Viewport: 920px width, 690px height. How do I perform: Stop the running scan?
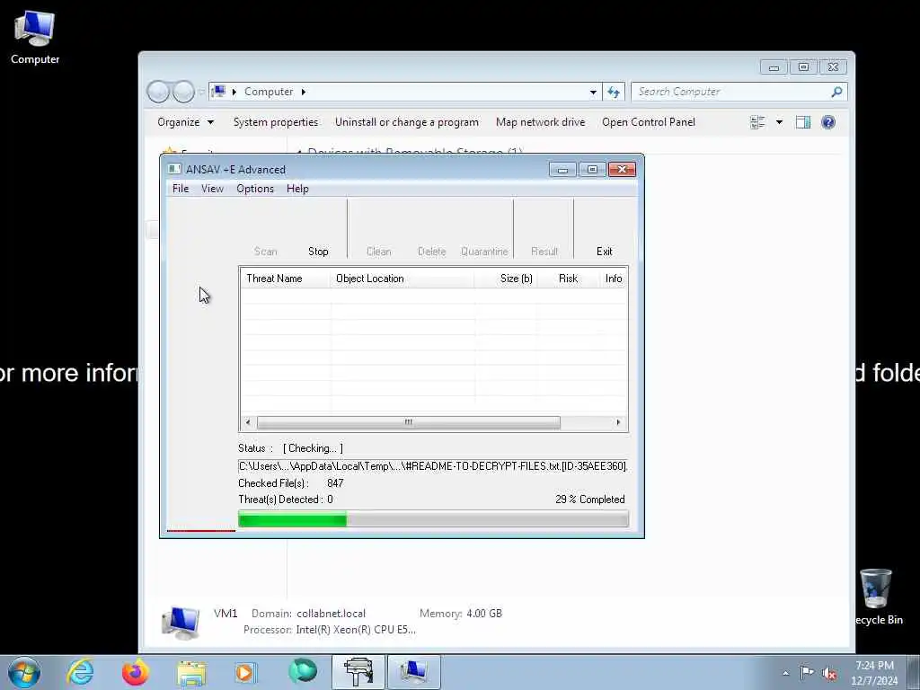[318, 252]
